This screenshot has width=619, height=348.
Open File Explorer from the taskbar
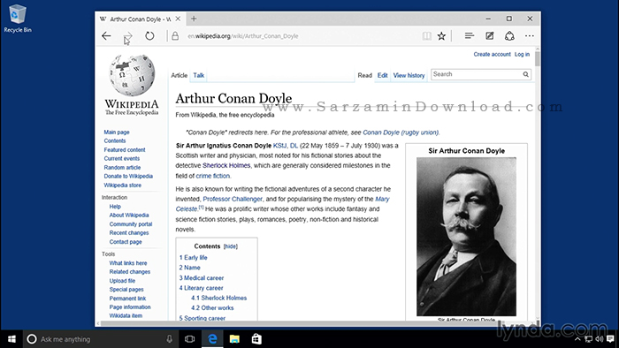(x=234, y=339)
